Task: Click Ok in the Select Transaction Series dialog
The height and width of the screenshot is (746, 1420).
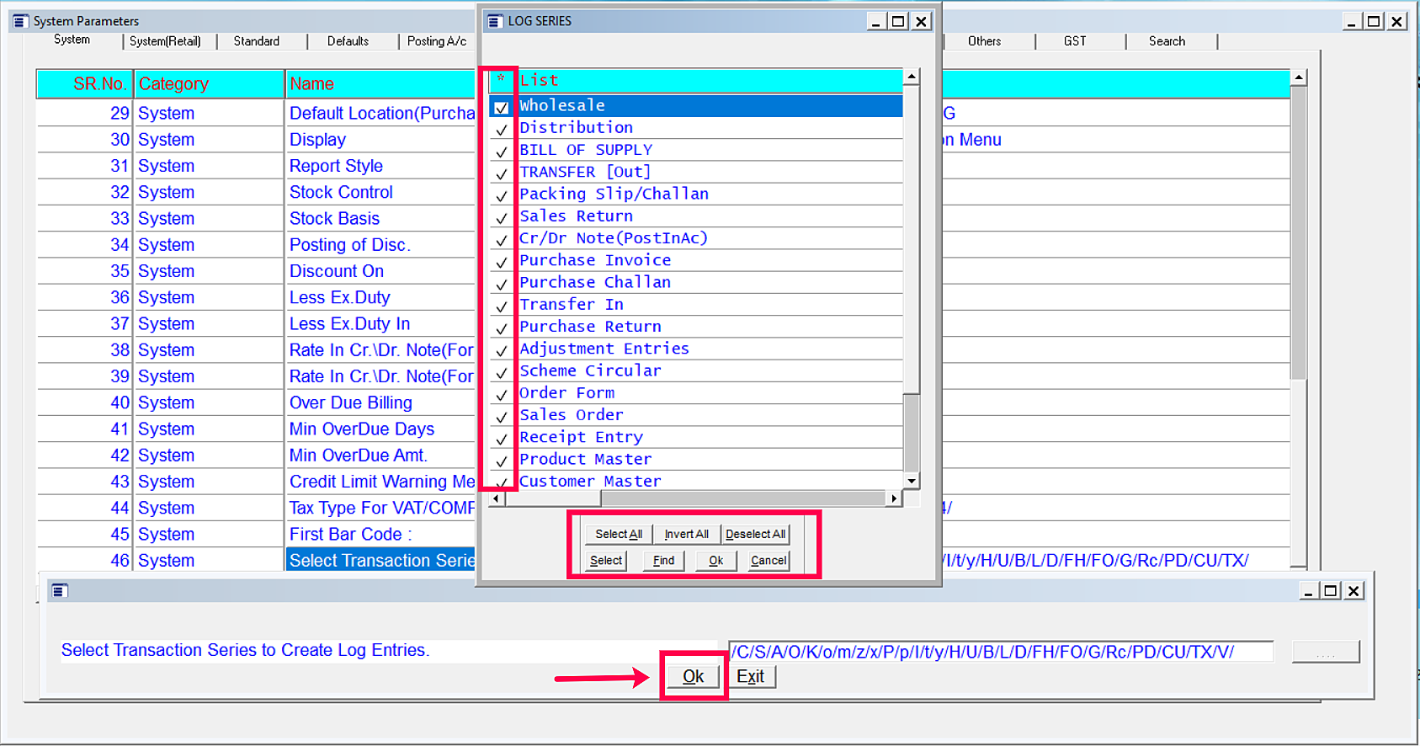Action: [694, 676]
